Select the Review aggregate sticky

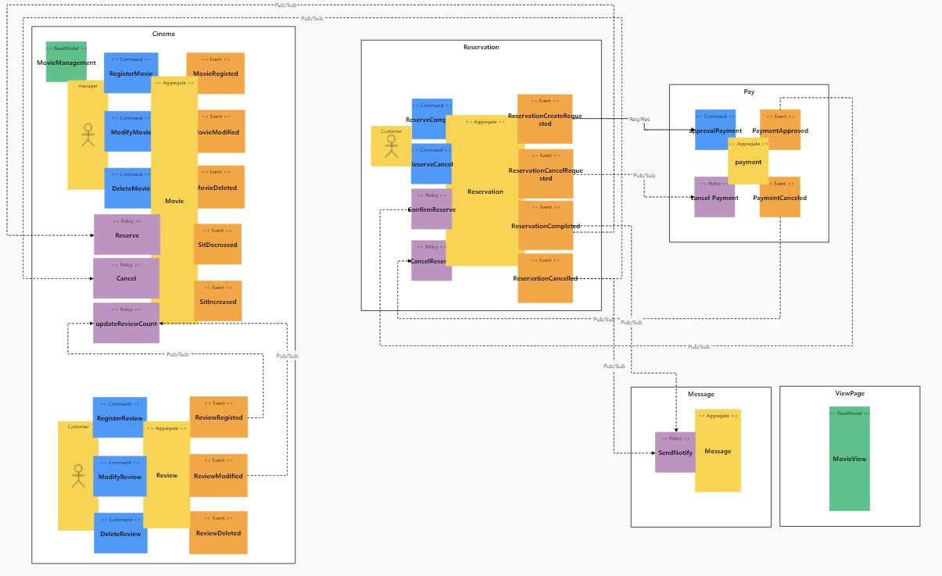[x=167, y=474]
